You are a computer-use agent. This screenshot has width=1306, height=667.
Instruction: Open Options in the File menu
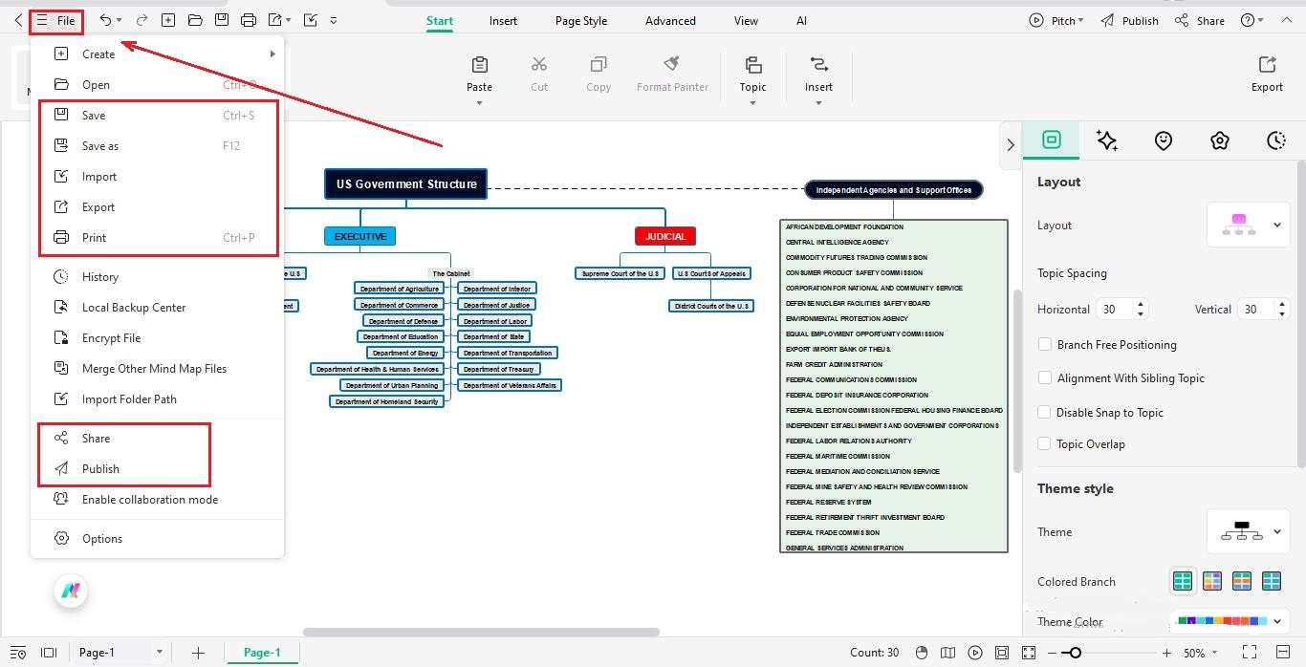click(x=159, y=538)
